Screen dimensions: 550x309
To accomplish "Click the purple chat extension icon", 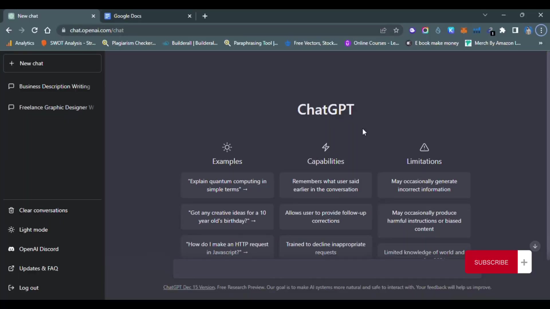I will click(x=412, y=30).
